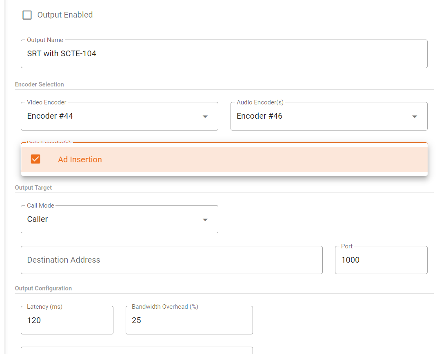
Task: Expand the Data Encoder(s) selection list
Action: tap(224, 159)
